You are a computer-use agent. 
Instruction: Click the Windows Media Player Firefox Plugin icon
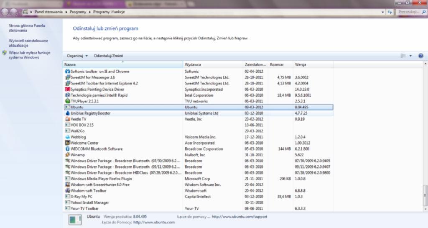pyautogui.click(x=67, y=179)
